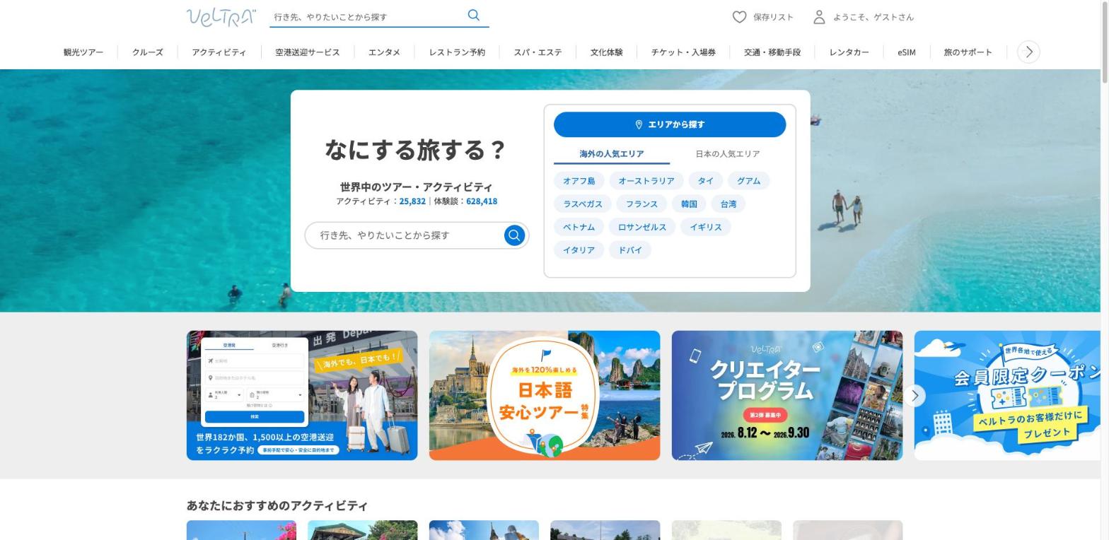
Task: Click the heart icon for 保存リスト
Action: coord(739,17)
